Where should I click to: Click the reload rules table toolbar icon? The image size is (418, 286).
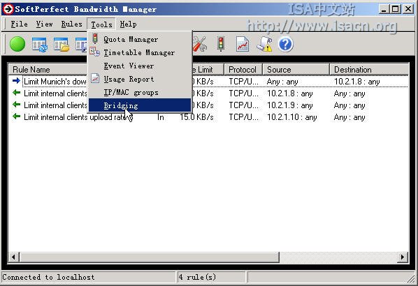coord(40,45)
